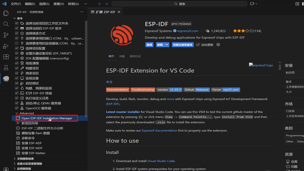Click the README vertical scrollbar
This screenshot has height=171, width=304.
[280, 67]
